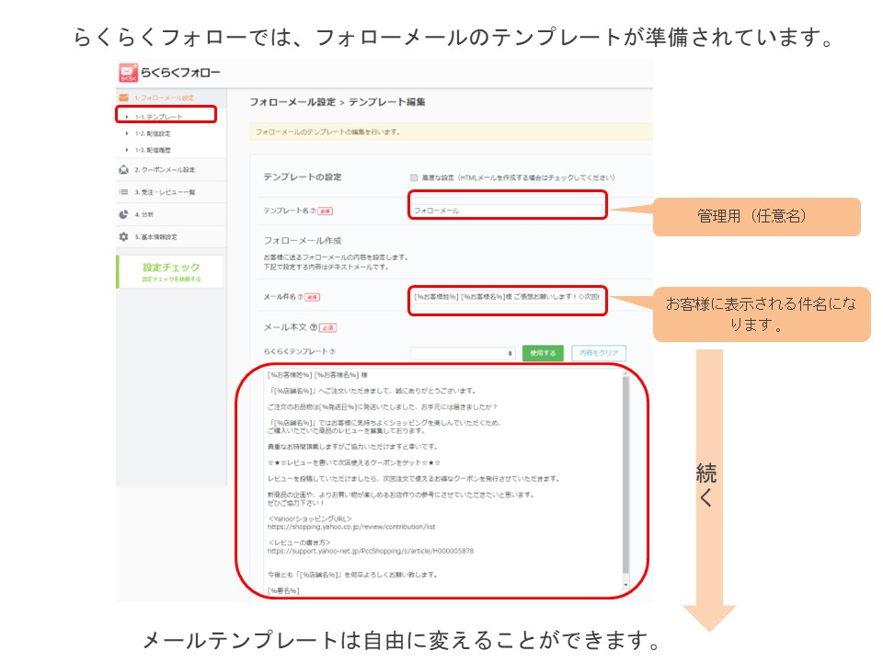This screenshot has width=883, height=662.
Task: Click the テンプレート名 input field
Action: click(508, 210)
